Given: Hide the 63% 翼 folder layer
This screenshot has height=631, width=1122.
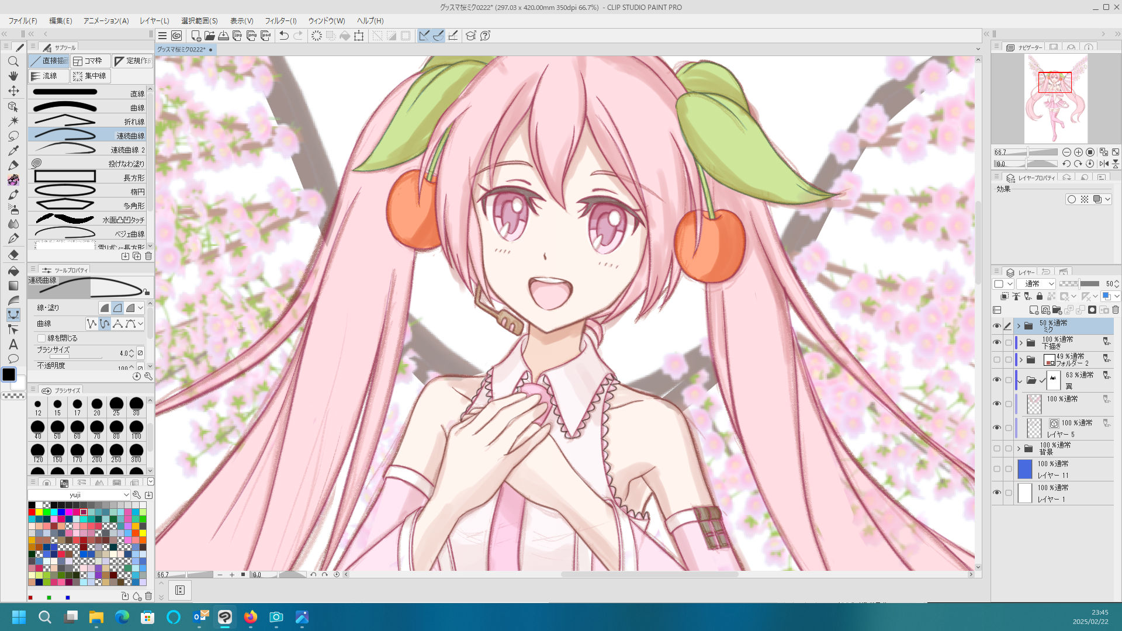Looking at the screenshot, I should pos(997,380).
